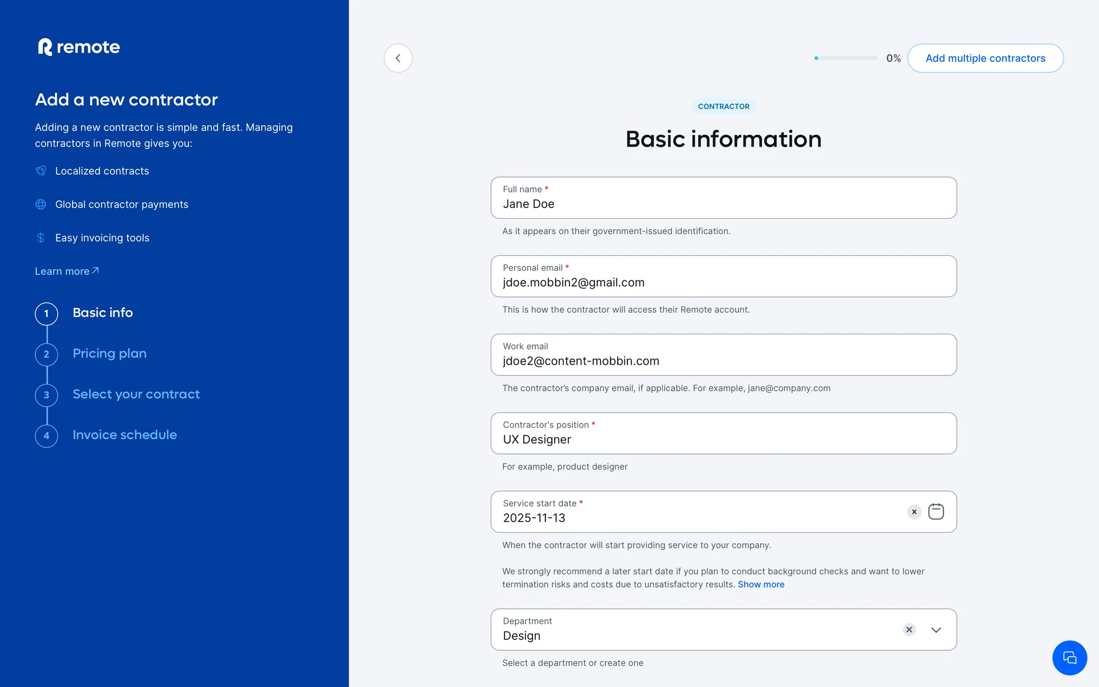Image resolution: width=1099 pixels, height=687 pixels.
Task: Clear the Design department selection
Action: 909,630
